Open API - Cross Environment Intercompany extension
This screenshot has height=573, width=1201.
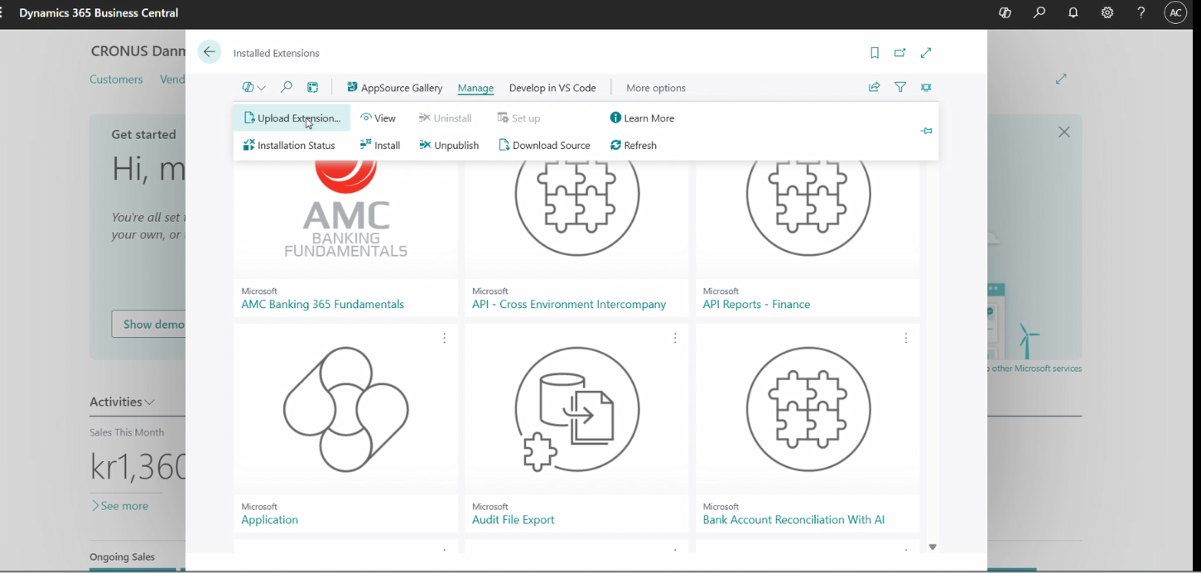569,305
